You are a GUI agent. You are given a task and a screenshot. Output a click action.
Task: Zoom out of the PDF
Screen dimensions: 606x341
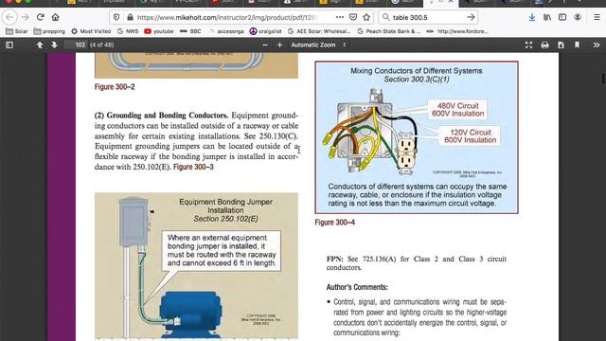pyautogui.click(x=265, y=45)
